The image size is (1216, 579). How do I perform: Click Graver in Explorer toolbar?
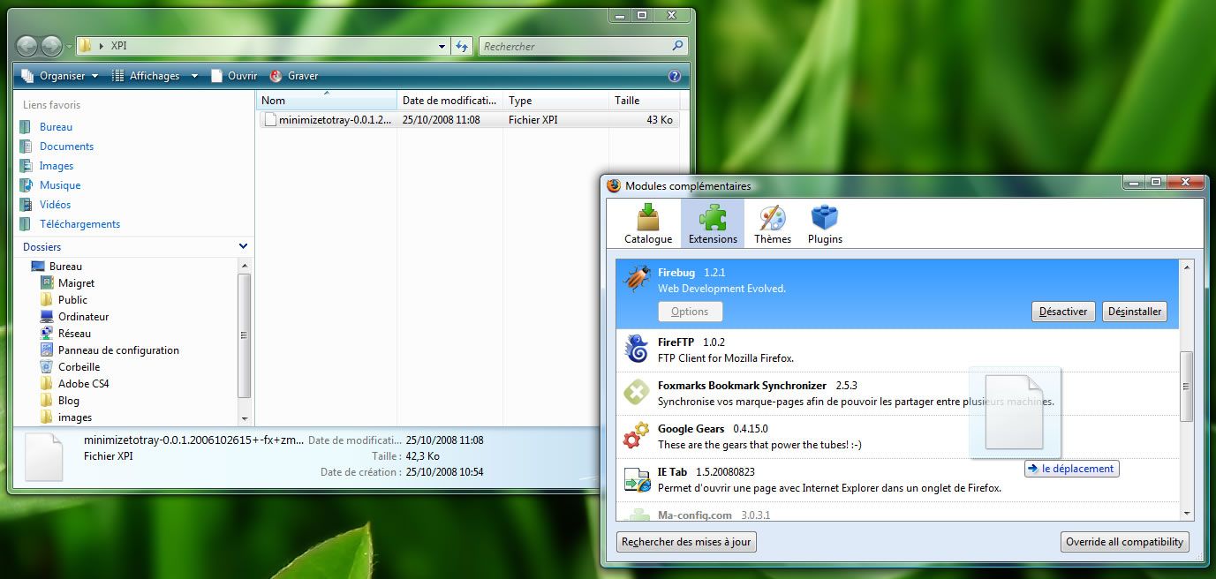(x=294, y=76)
